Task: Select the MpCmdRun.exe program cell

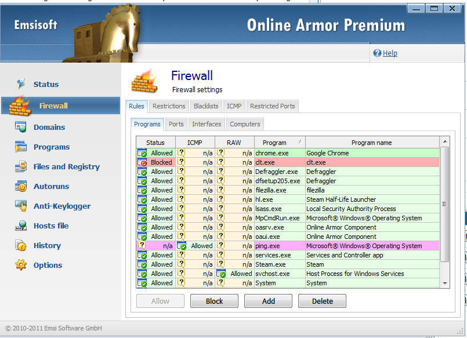Action: pyautogui.click(x=280, y=218)
